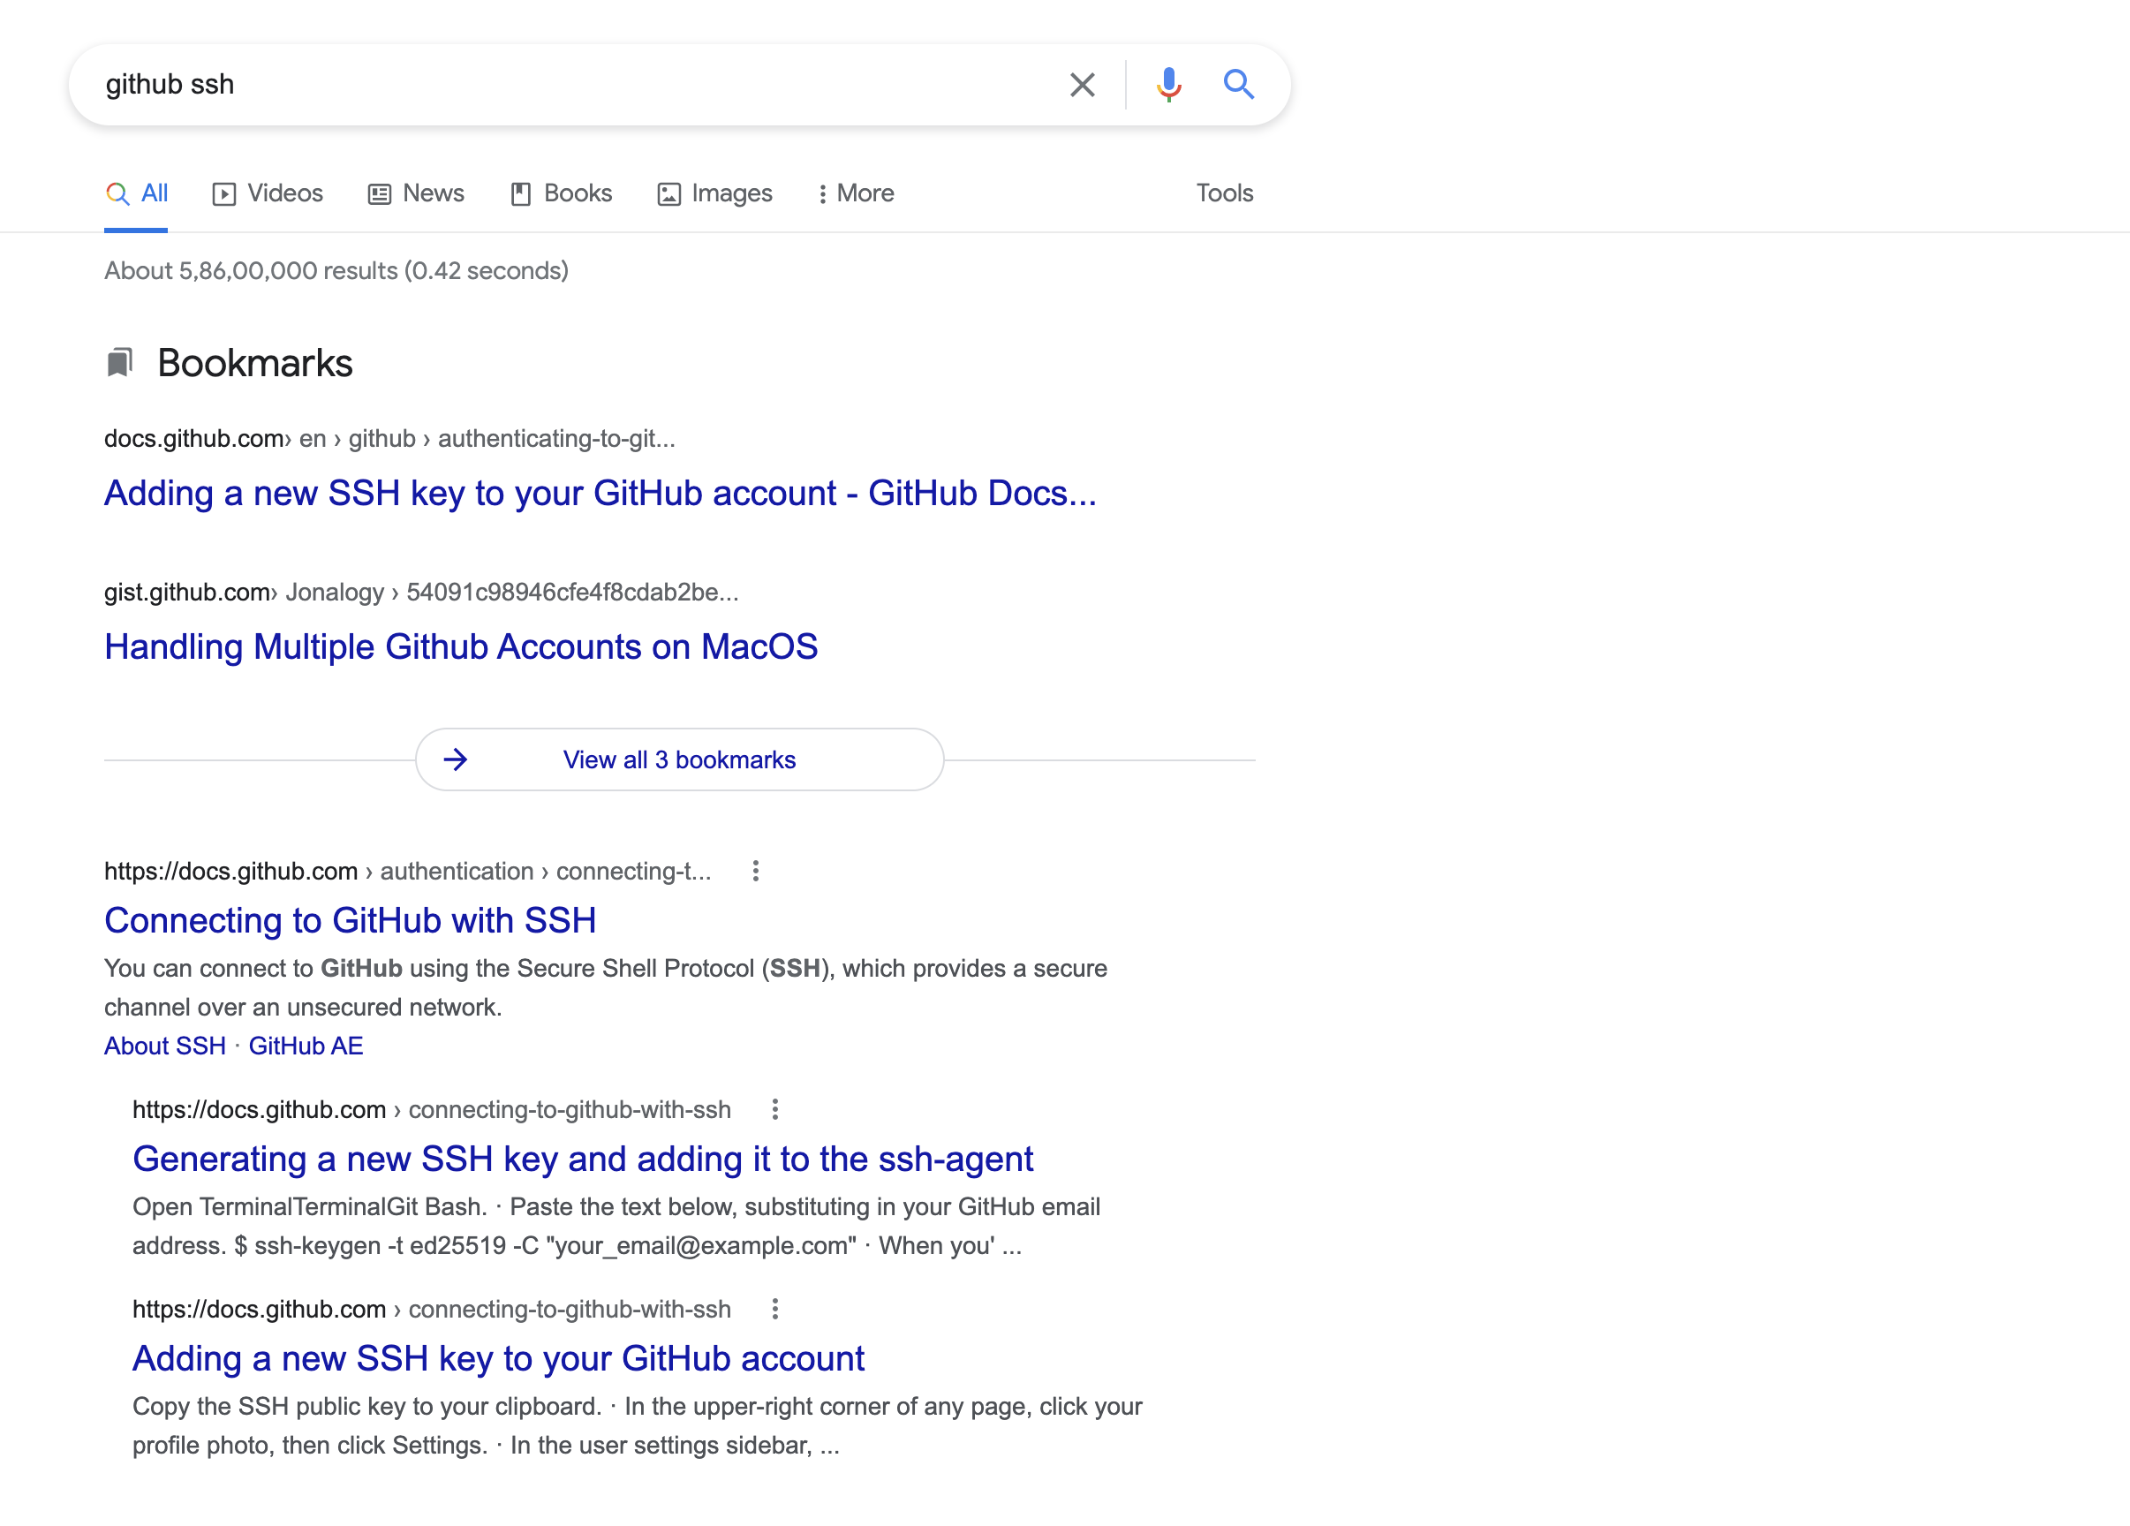Open the search Tools options
2130x1526 pixels.
pyautogui.click(x=1225, y=193)
